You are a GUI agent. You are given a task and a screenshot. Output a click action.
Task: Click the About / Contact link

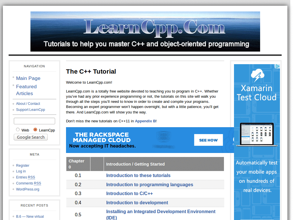coord(28,103)
